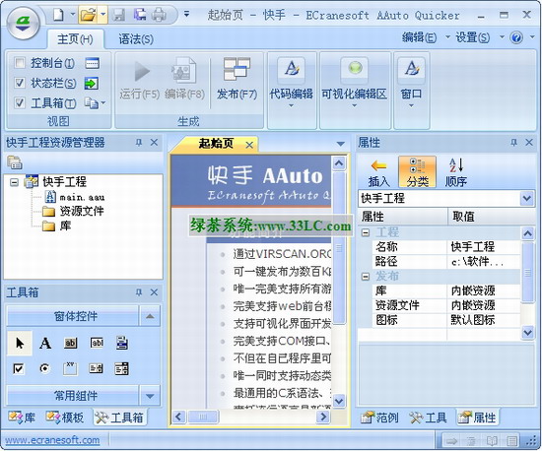Click the open folder icon in quick access toolbar
This screenshot has width=542, height=451.
pos(88,15)
